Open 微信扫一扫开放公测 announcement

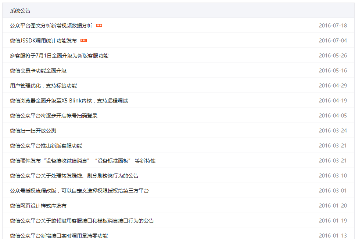pos(33,131)
